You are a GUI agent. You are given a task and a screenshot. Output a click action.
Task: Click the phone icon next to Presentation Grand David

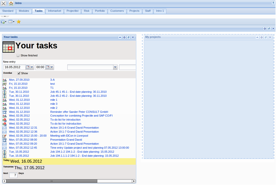[4, 140]
